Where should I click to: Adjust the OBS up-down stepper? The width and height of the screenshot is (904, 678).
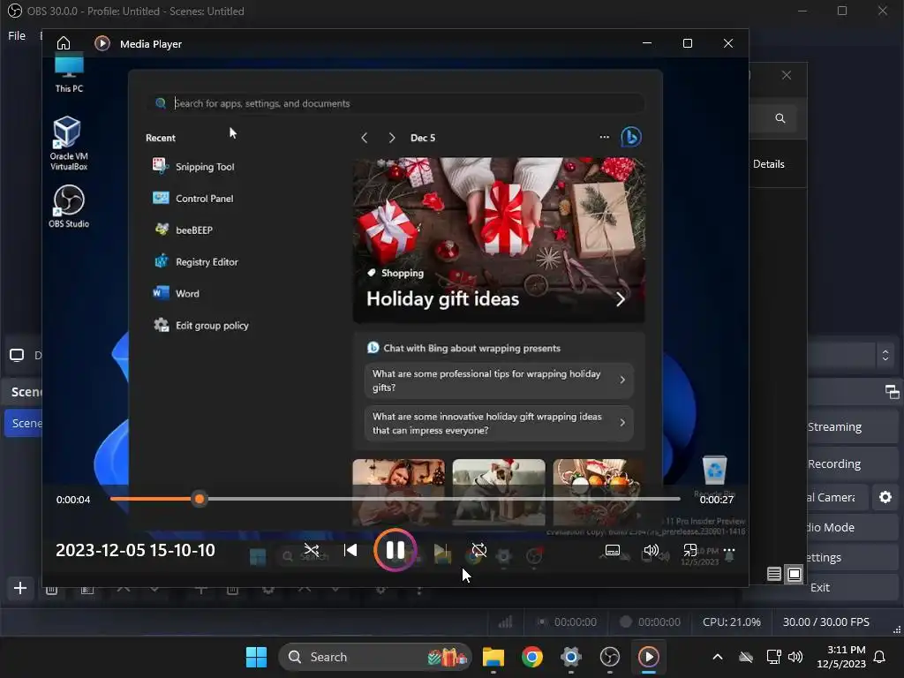coord(885,355)
